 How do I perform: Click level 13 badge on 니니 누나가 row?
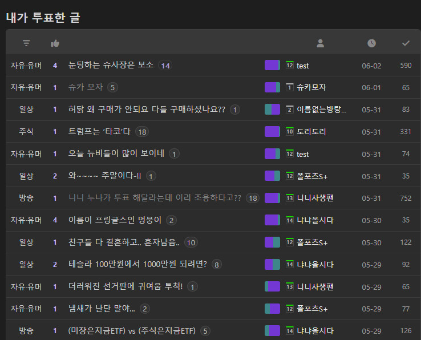click(289, 198)
